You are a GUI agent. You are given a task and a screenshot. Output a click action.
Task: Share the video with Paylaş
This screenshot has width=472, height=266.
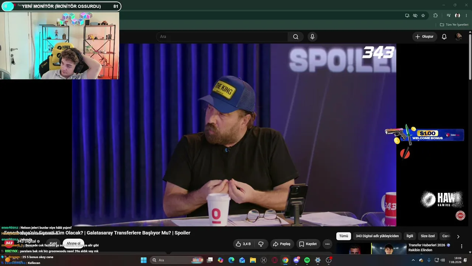pos(282,244)
